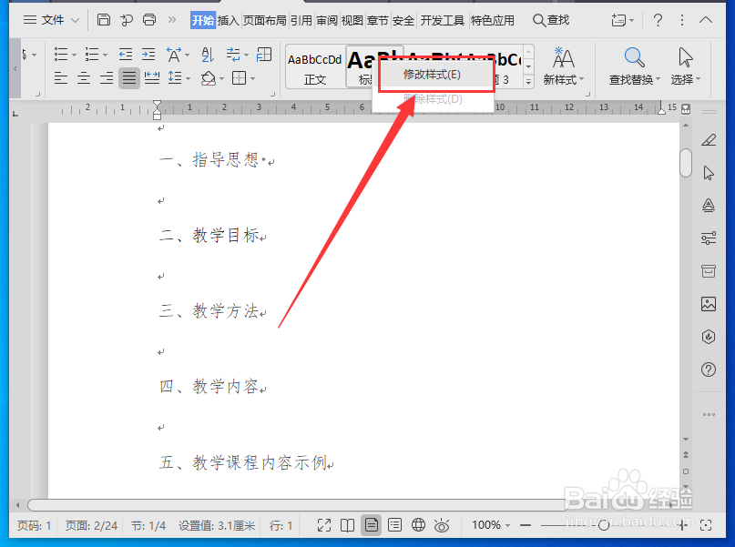Image resolution: width=735 pixels, height=547 pixels.
Task: Switch to the 插入 tab
Action: 229,21
